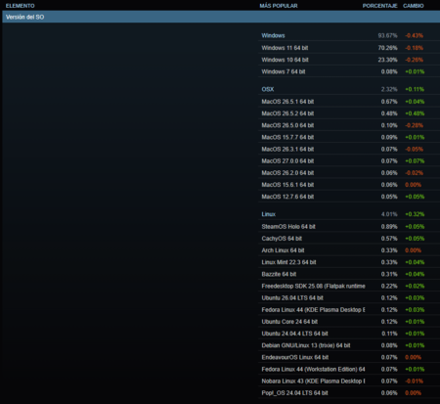Click the CAMBIO column header
Screen dimensions: 440x404
(x=414, y=6)
